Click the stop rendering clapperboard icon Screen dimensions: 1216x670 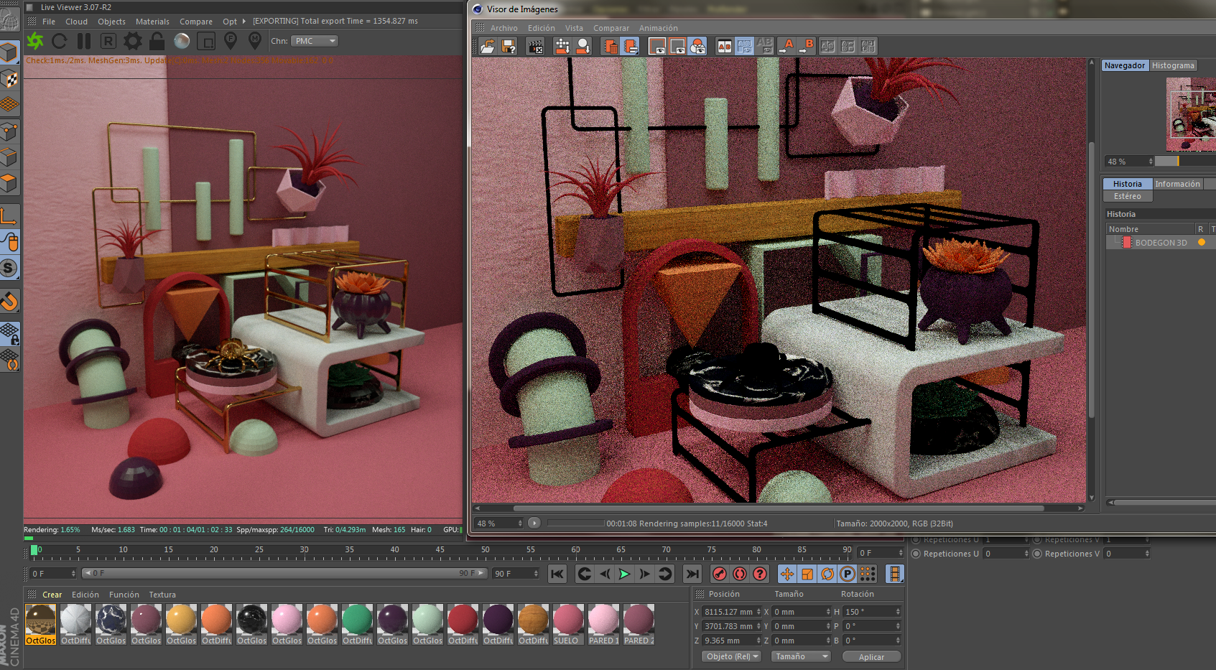pyautogui.click(x=535, y=47)
